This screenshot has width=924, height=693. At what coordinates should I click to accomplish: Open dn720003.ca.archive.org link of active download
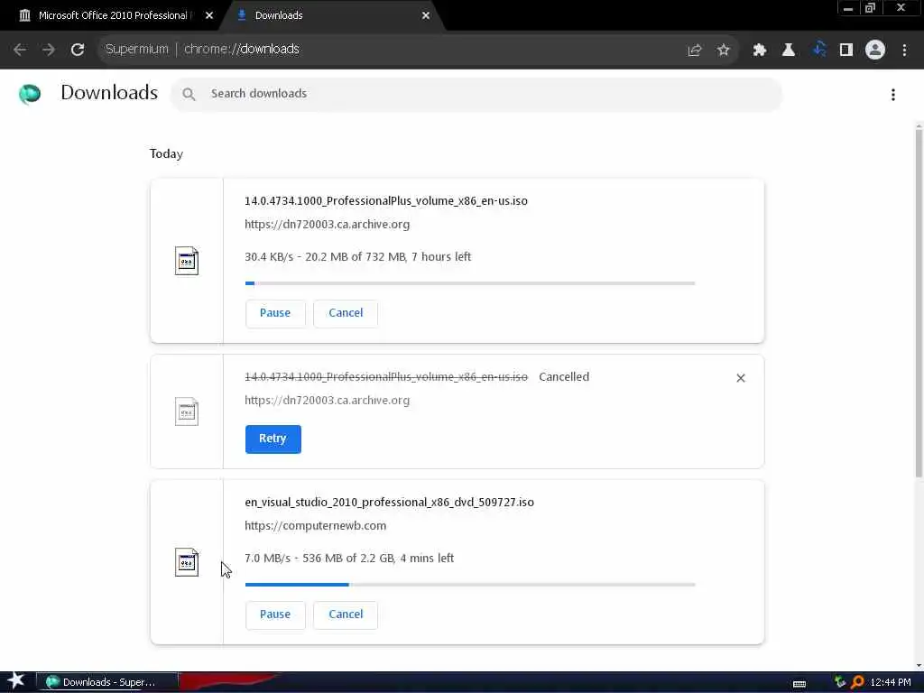[327, 224]
